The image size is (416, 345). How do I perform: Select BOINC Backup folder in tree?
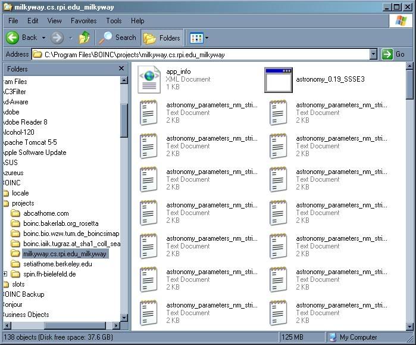click(24, 294)
